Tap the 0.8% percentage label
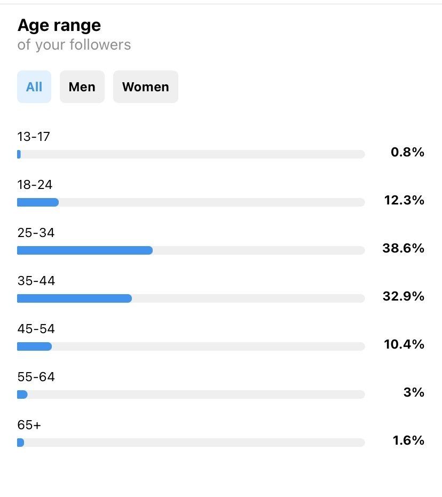The image size is (442, 497). tap(407, 152)
